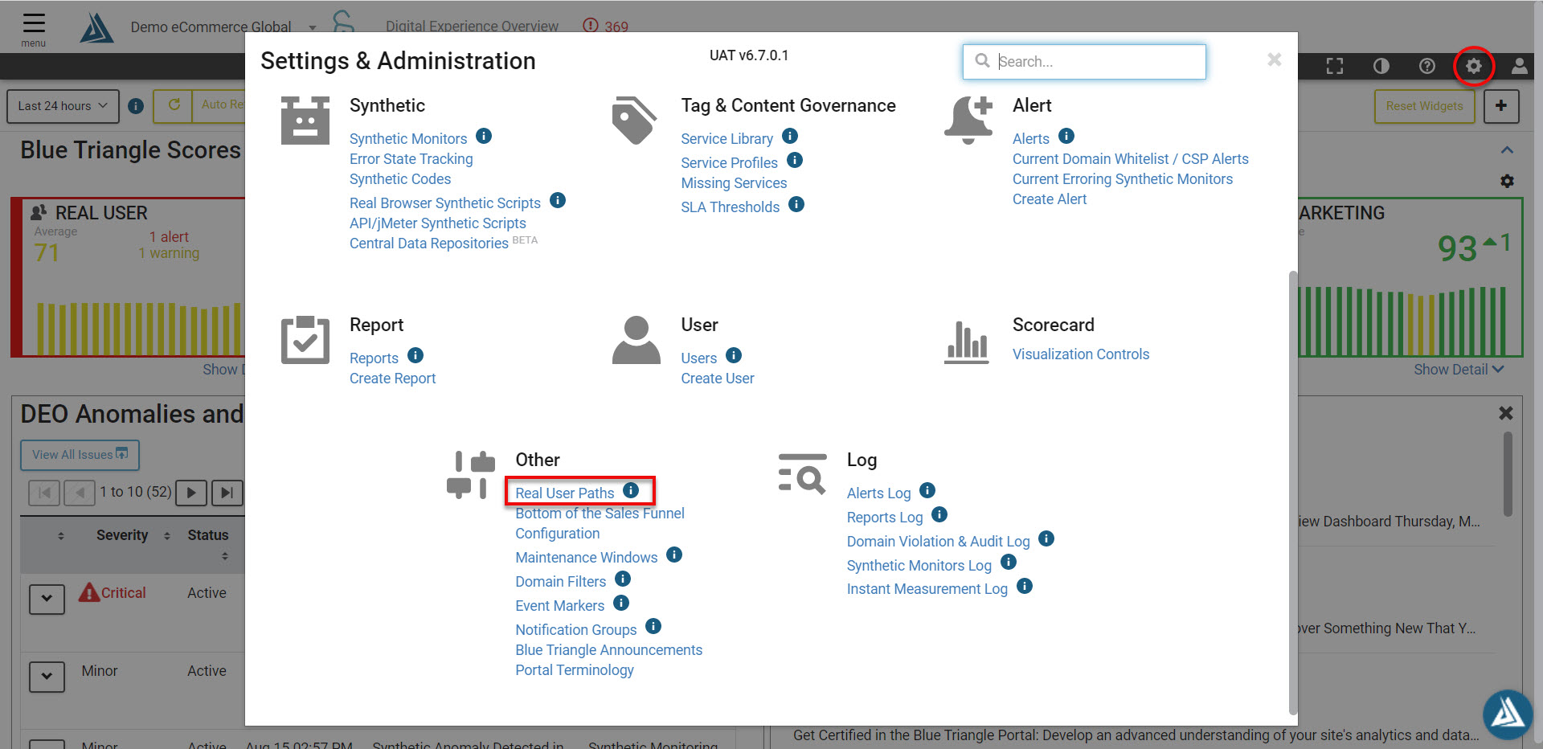The width and height of the screenshot is (1543, 749).
Task: Click info icon beside time range dropdown
Action: click(136, 106)
